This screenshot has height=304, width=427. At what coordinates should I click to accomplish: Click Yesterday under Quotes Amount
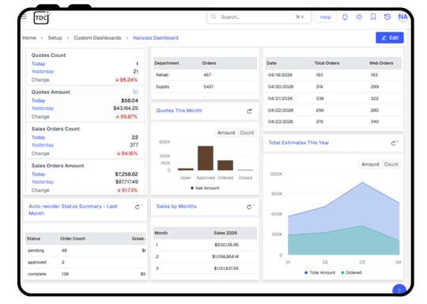(x=43, y=108)
